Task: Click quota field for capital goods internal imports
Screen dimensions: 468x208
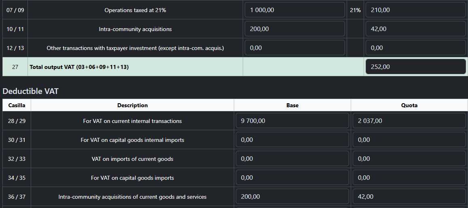Action: [x=409, y=140]
